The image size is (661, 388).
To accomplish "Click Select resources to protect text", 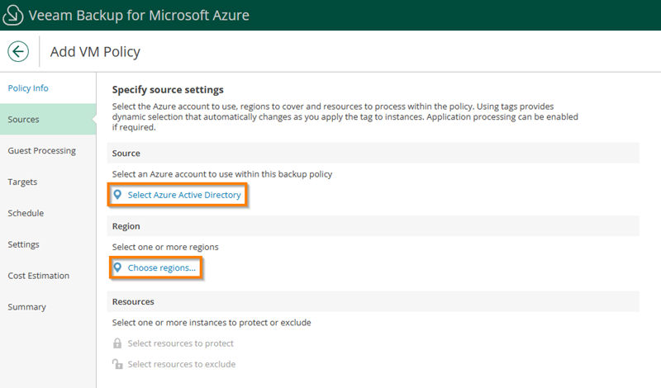I will tap(180, 343).
